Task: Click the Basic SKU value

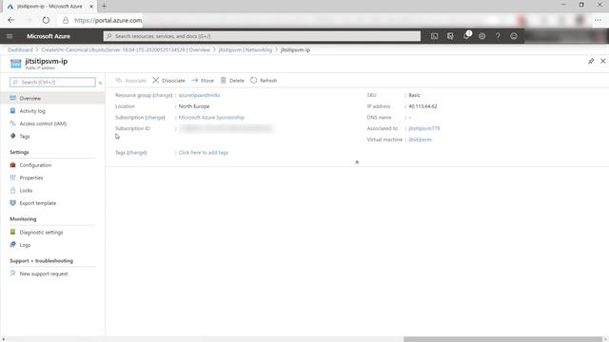Action: [x=415, y=95]
